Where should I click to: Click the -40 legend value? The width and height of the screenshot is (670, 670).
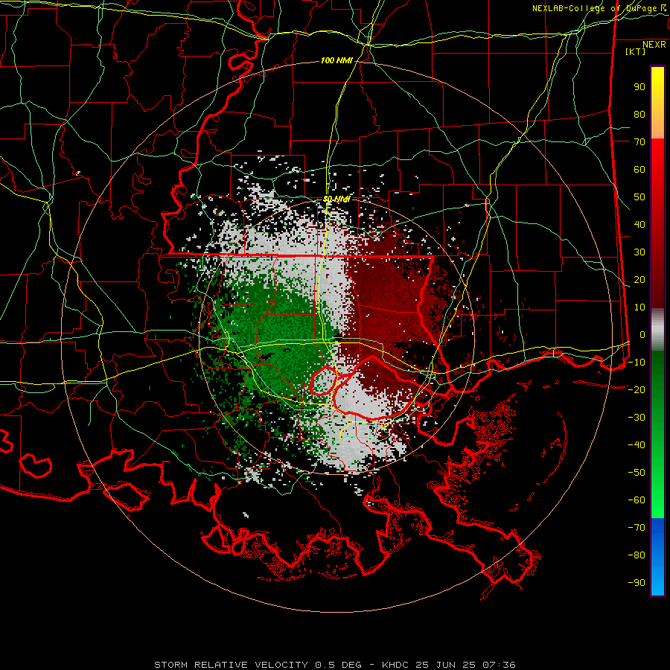636,445
